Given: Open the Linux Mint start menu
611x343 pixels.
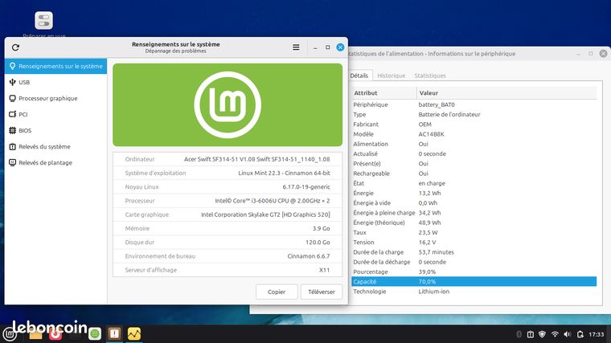Looking at the screenshot, I should 10,334.
